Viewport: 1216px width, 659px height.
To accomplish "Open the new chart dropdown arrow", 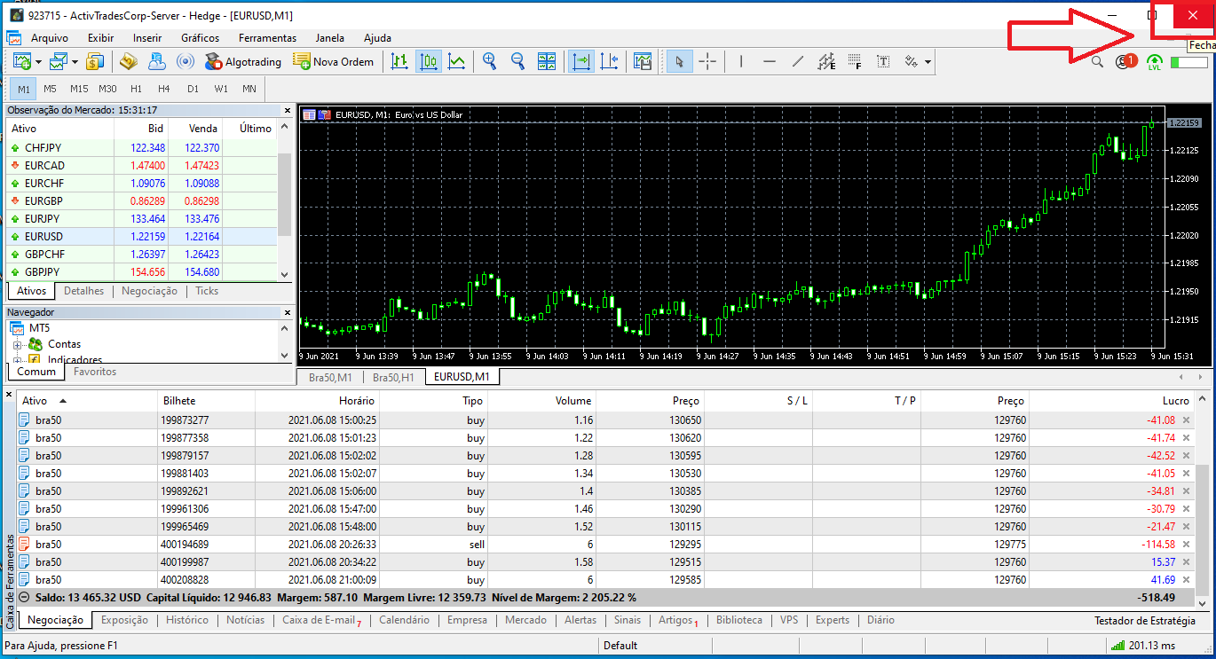I will coord(37,62).
